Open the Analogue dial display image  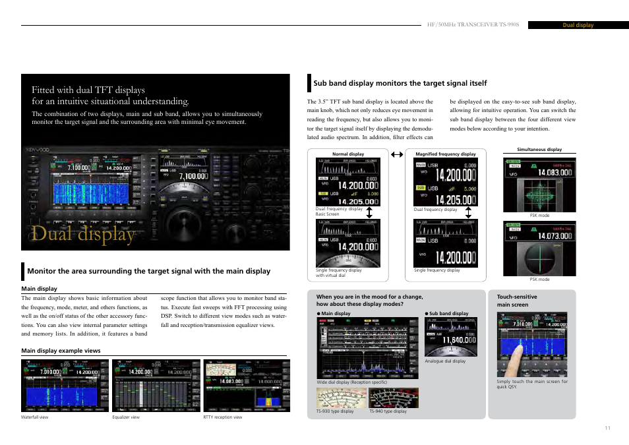(451, 337)
